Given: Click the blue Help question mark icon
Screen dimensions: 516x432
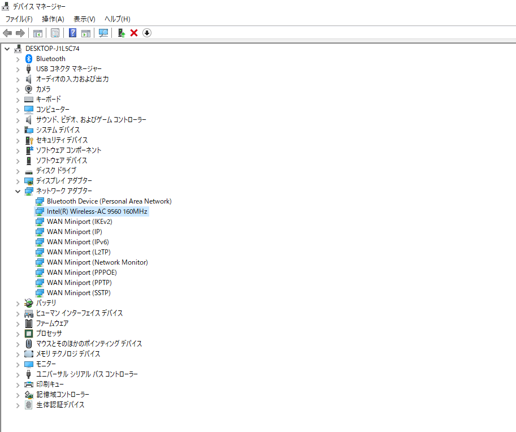Looking at the screenshot, I should [x=72, y=33].
